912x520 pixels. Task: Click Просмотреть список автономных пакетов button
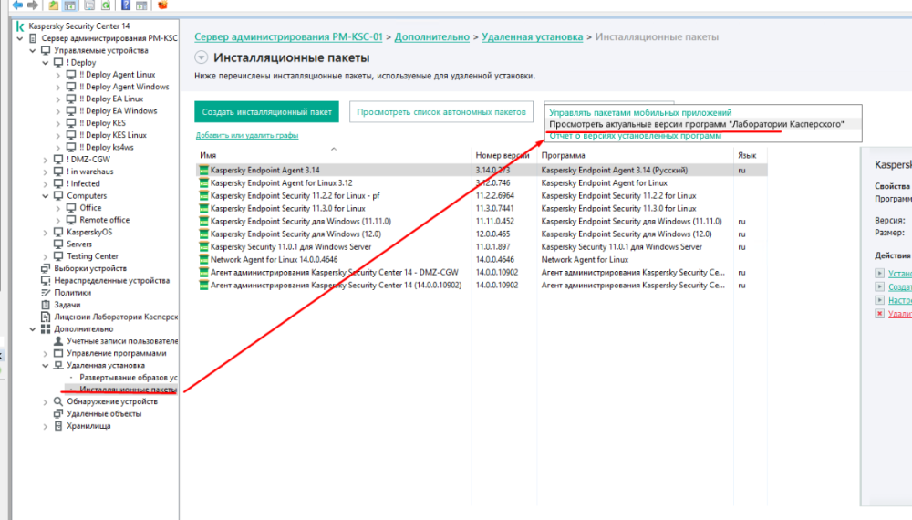pos(440,112)
